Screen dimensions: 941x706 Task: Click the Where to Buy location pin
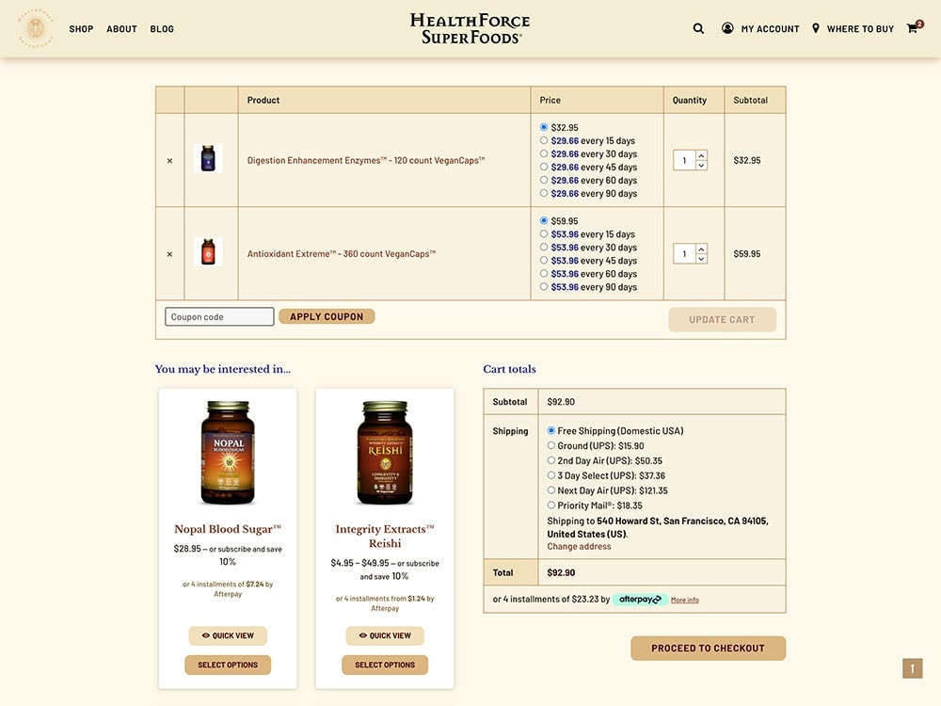[x=816, y=28]
